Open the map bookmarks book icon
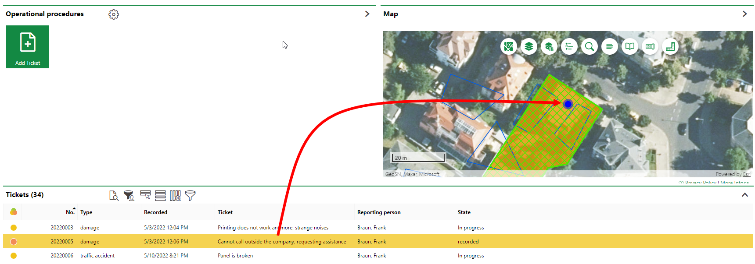Screen dimensions: 755x264 tap(630, 46)
